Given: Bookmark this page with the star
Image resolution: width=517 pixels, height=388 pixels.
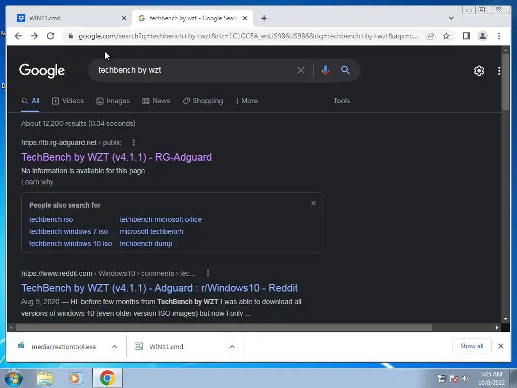Looking at the screenshot, I should [x=446, y=36].
